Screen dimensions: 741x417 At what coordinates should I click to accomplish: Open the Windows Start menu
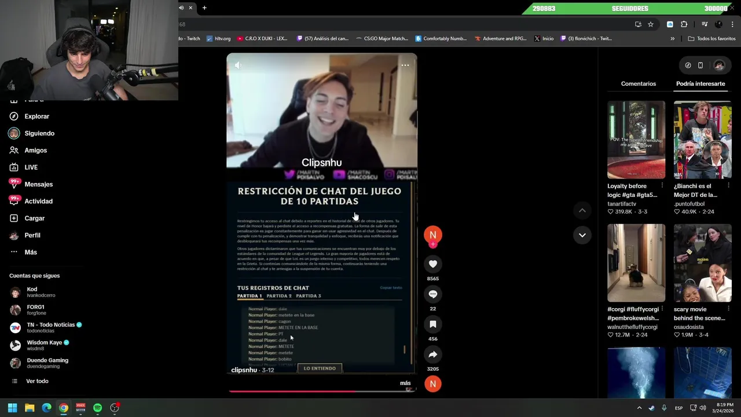tap(12, 408)
